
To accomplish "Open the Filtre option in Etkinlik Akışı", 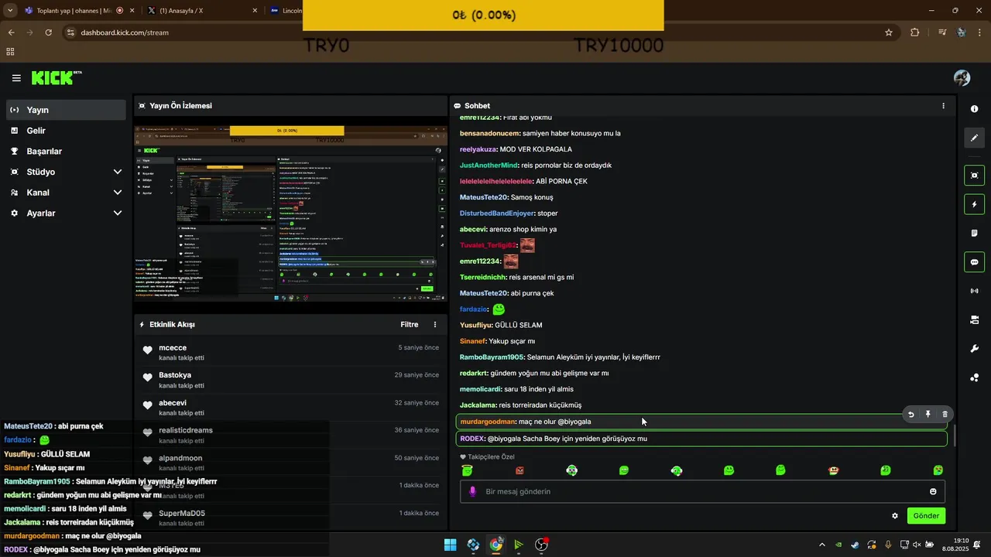I will tap(409, 325).
